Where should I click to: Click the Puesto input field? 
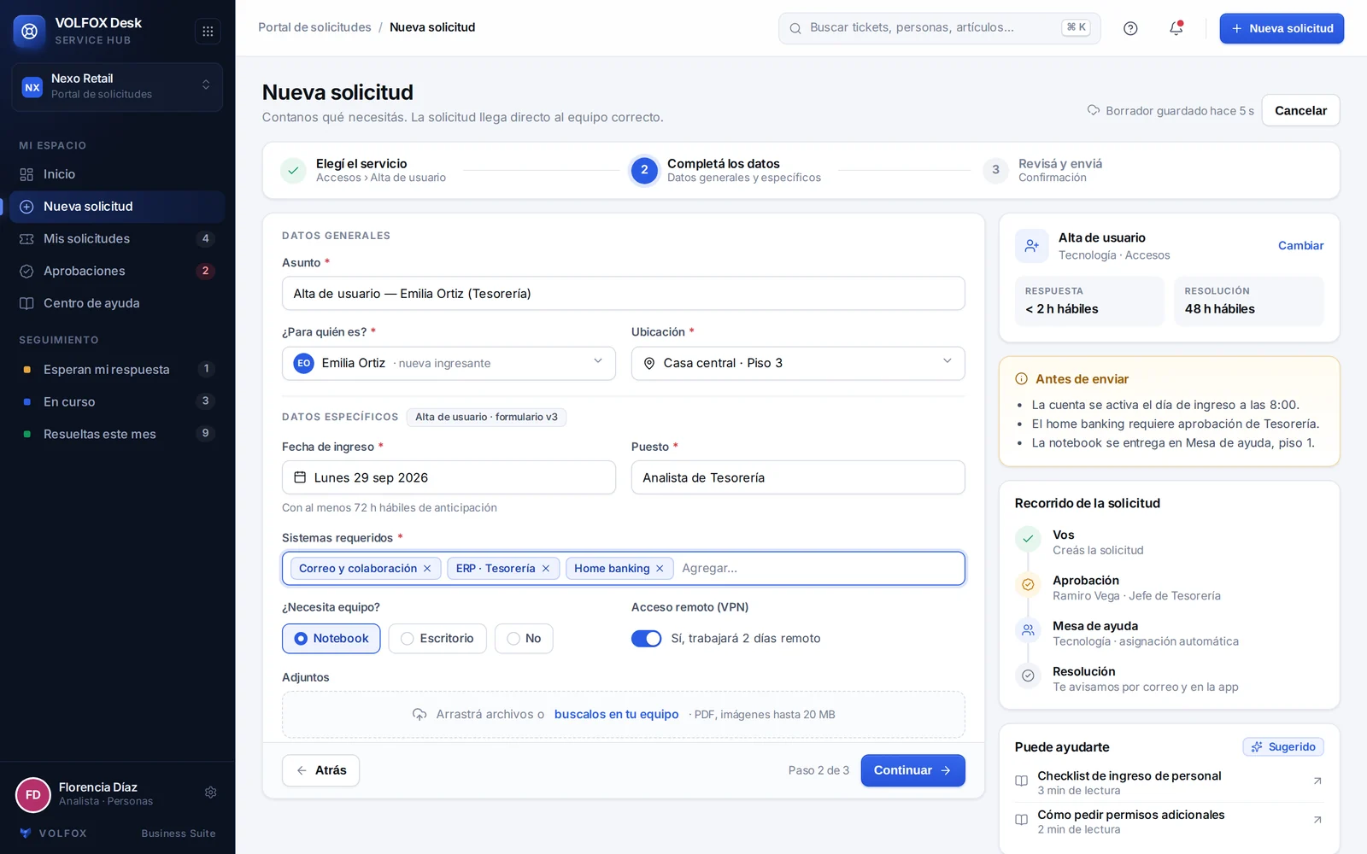pyautogui.click(x=798, y=477)
